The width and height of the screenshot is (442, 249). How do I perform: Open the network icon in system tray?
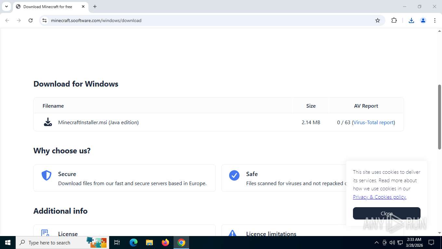click(x=400, y=243)
